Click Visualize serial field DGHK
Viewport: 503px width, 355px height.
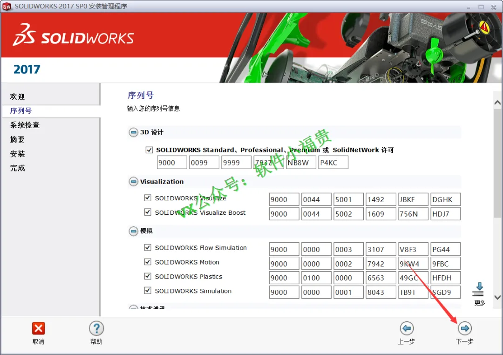446,199
